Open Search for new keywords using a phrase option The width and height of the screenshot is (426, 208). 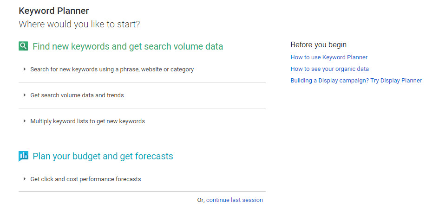[x=112, y=69]
